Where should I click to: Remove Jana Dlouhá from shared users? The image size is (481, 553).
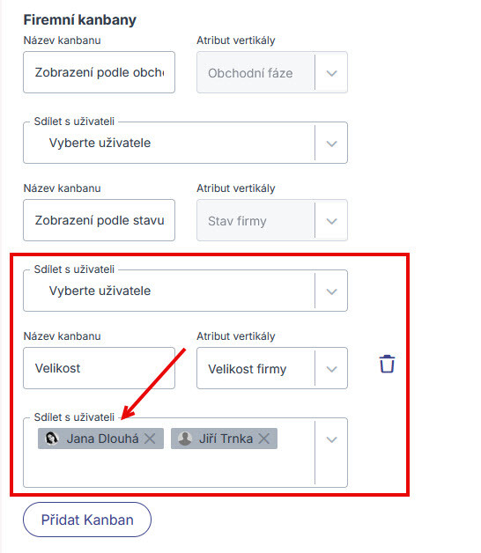(150, 439)
